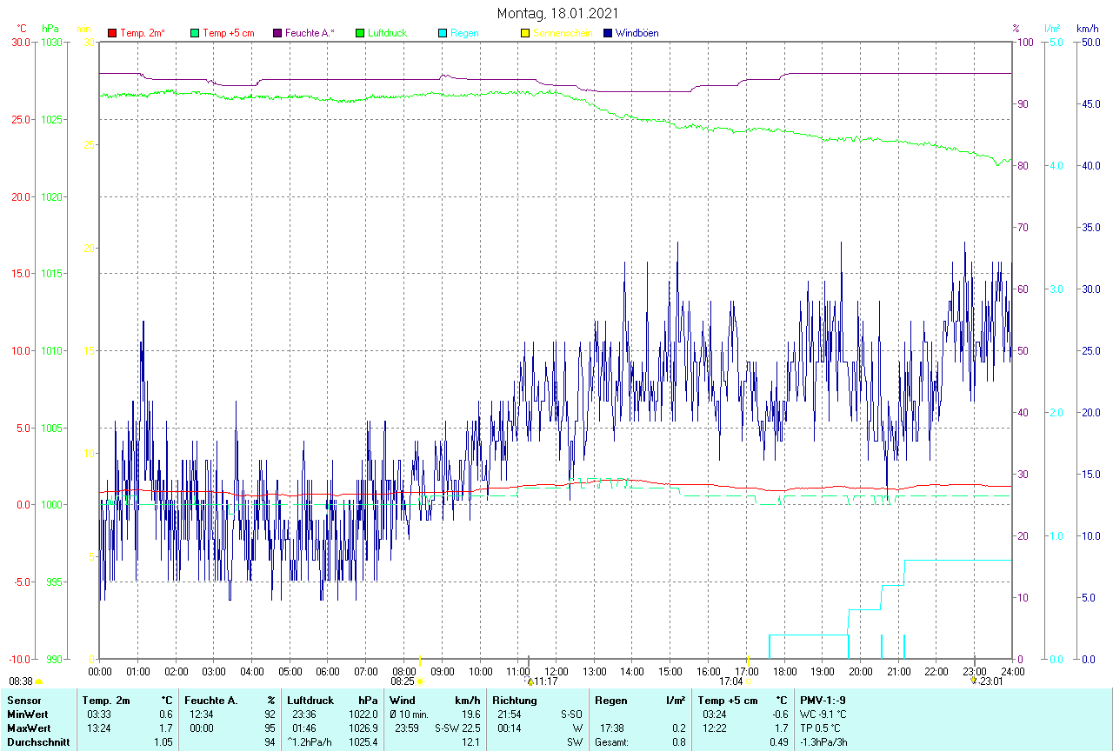1113x751 pixels.
Task: Click the 06:00 time axis label
Action: 328,671
